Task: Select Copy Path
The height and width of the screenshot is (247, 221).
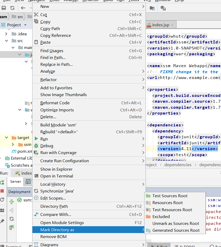Action: pos(89,28)
